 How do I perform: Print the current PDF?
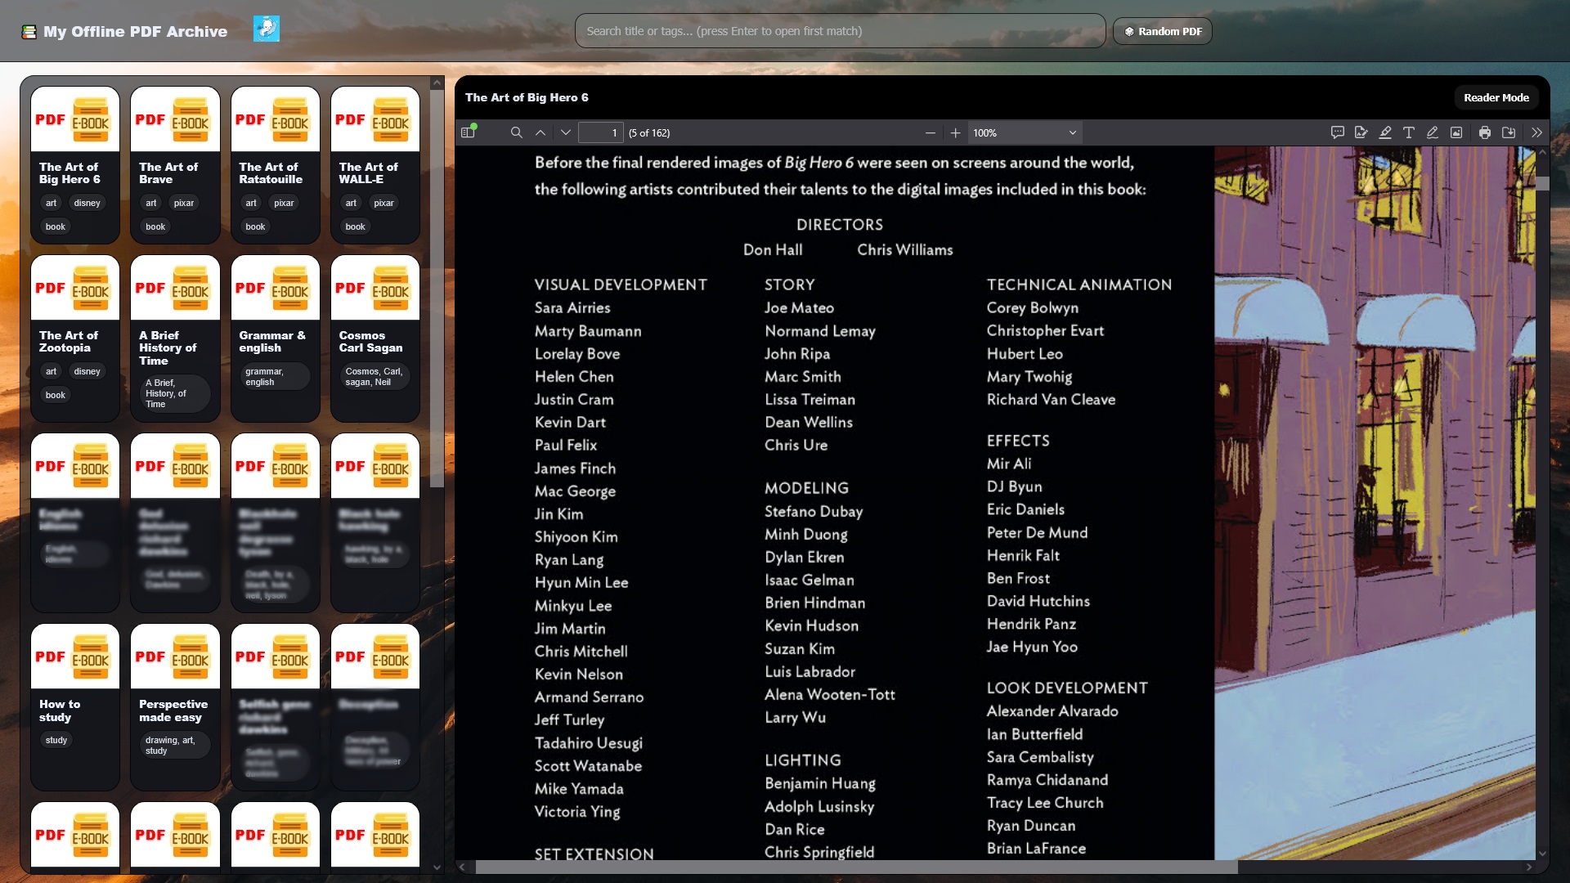click(x=1485, y=132)
